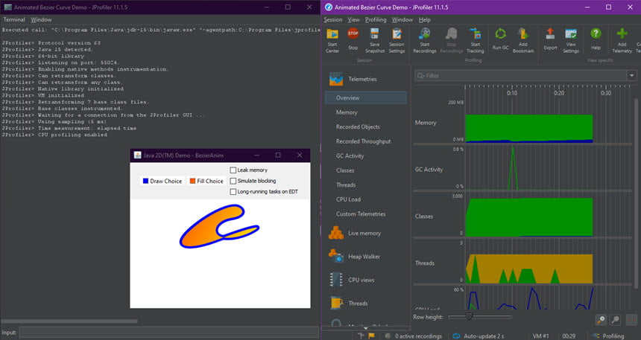Open the filter options dropdown arrow
Image resolution: width=641 pixels, height=340 pixels.
pyautogui.click(x=631, y=75)
